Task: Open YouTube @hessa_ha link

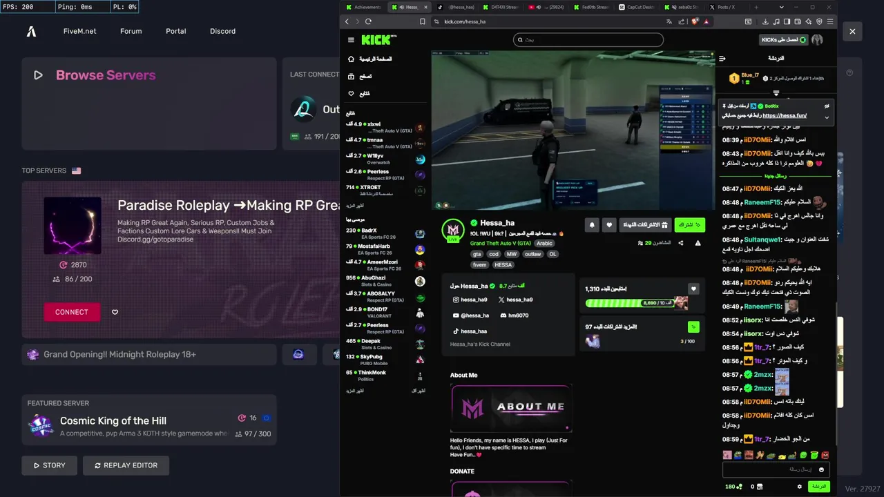Action: [x=470, y=315]
